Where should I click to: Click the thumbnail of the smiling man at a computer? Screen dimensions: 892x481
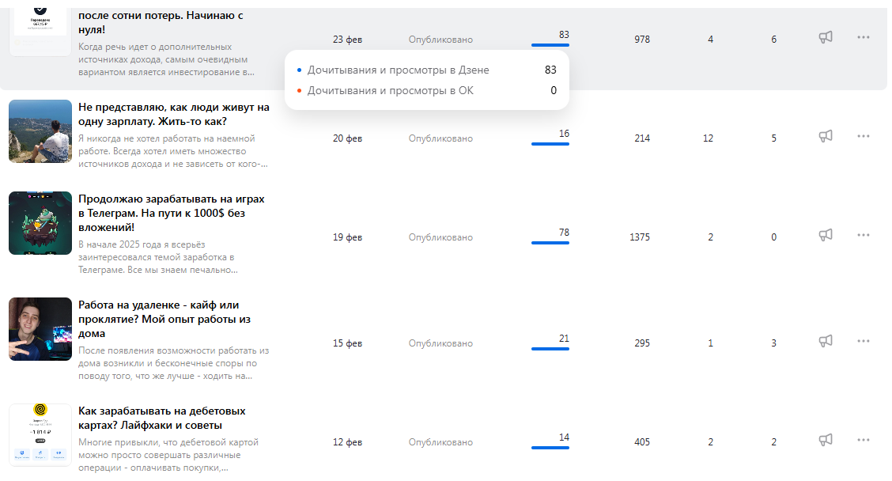tap(40, 329)
